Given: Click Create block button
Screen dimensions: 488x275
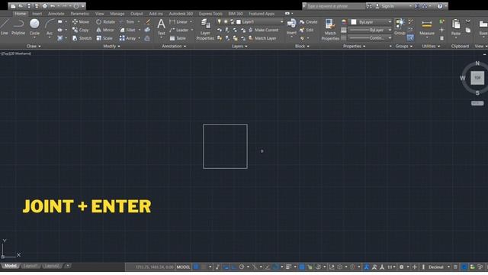Looking at the screenshot, I should pyautogui.click(x=308, y=22).
